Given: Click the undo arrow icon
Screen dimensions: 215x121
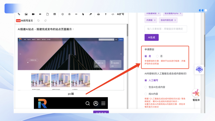Looking at the screenshot, I should (39, 21).
